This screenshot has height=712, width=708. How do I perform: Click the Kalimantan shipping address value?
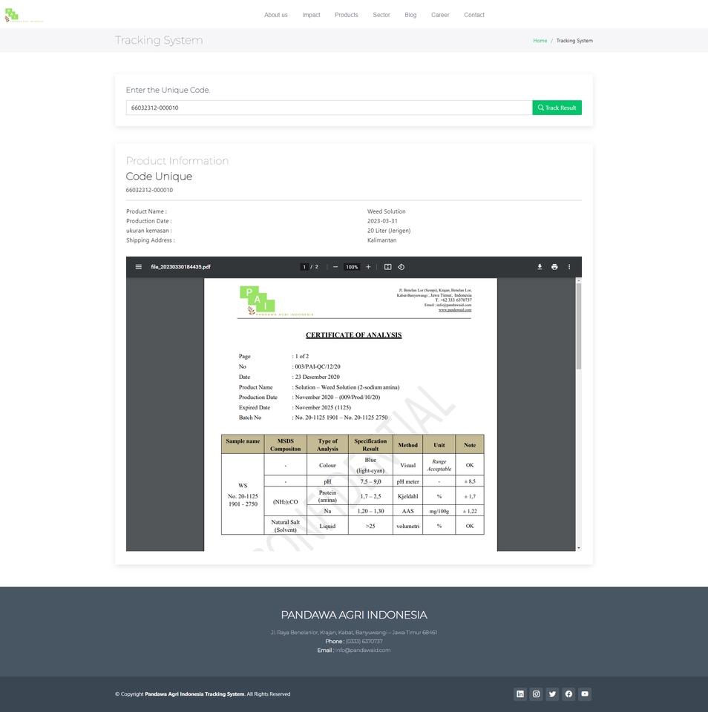point(381,240)
